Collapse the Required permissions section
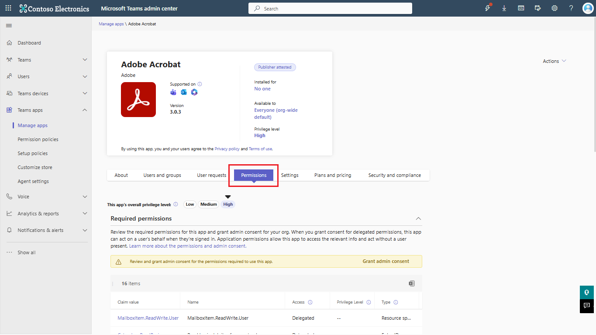596x335 pixels. 418,218
